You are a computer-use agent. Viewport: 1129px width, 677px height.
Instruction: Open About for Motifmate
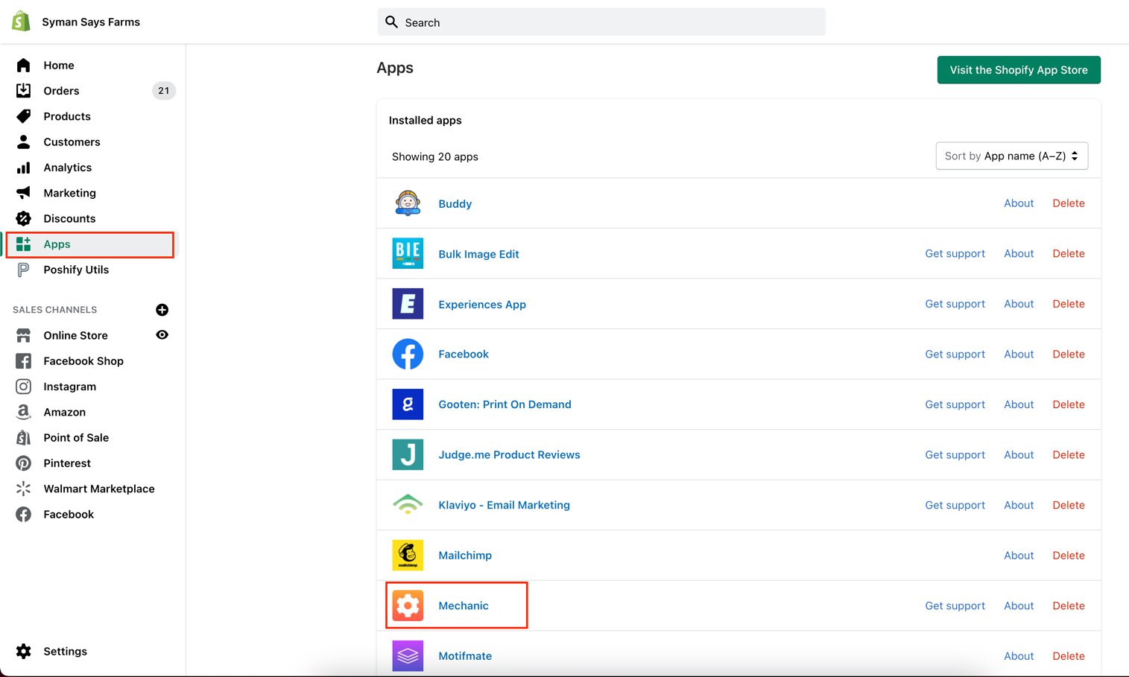(x=1018, y=656)
